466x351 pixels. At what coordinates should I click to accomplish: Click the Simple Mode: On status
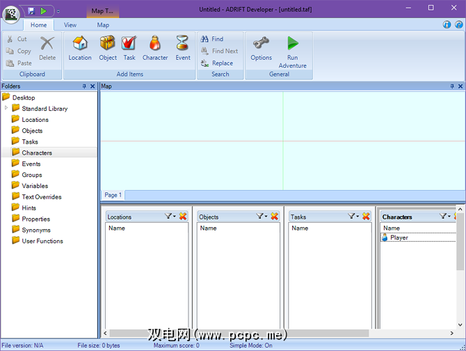(x=251, y=345)
